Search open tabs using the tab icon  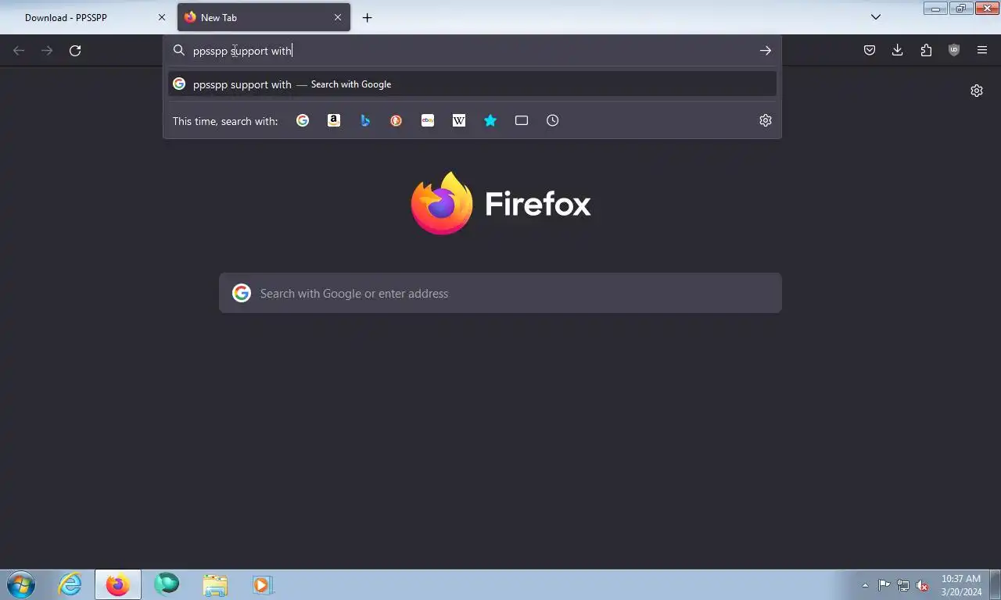tap(522, 120)
